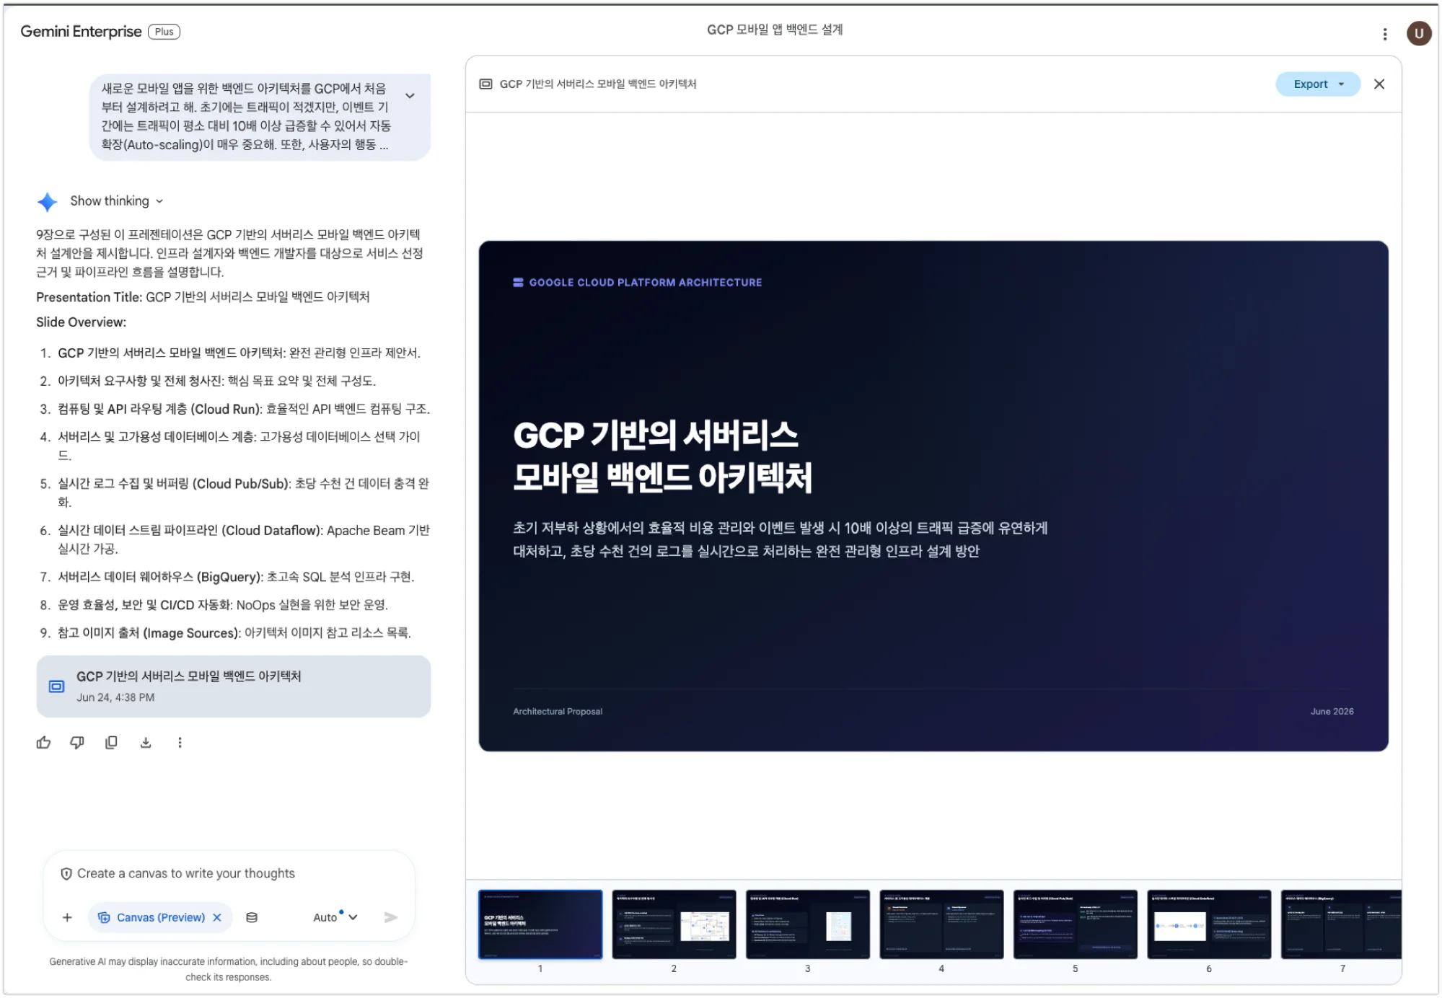1442x998 pixels.
Task: Click the plus icon in the prompt box
Action: (67, 918)
